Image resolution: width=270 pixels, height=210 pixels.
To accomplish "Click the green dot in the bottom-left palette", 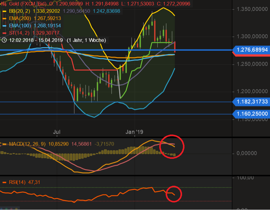I will (7, 209).
